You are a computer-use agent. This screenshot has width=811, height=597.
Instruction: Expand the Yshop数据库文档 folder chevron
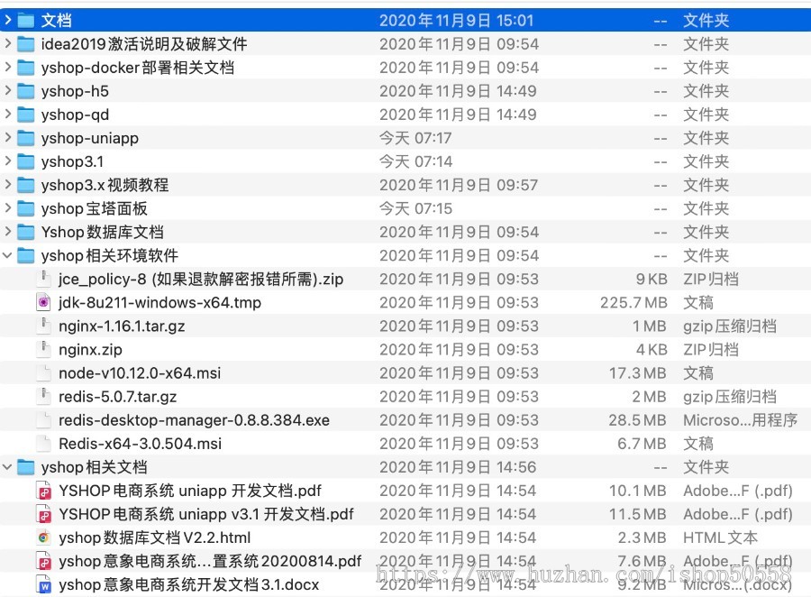pyautogui.click(x=8, y=232)
